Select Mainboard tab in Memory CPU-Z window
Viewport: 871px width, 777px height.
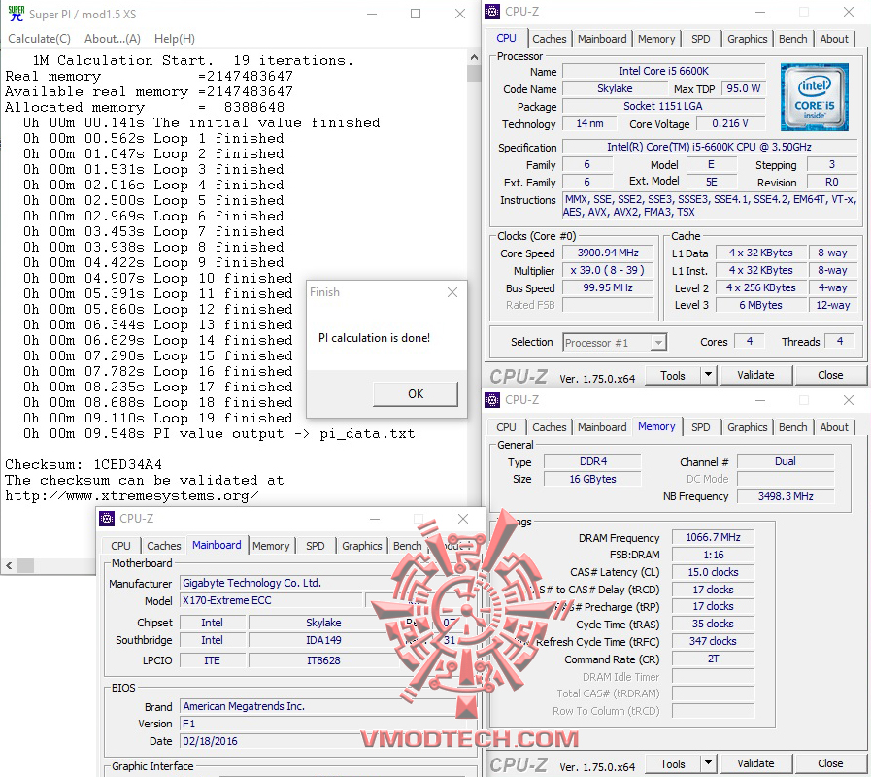click(602, 427)
